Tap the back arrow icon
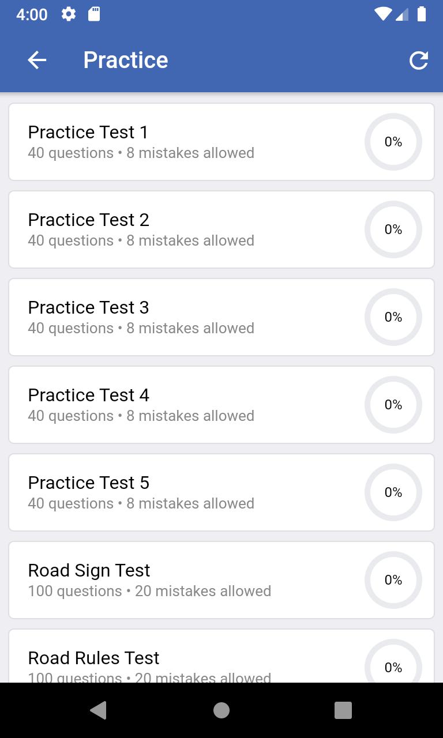 click(x=37, y=60)
